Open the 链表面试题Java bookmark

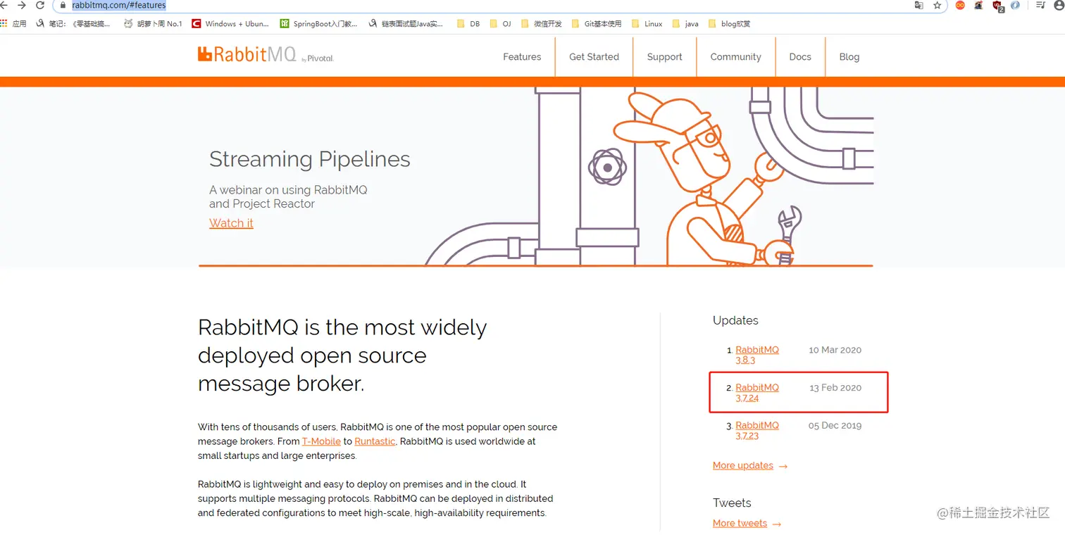click(x=406, y=23)
